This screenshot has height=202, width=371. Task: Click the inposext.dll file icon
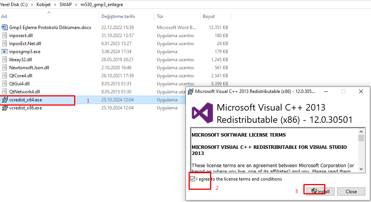pos(5,35)
